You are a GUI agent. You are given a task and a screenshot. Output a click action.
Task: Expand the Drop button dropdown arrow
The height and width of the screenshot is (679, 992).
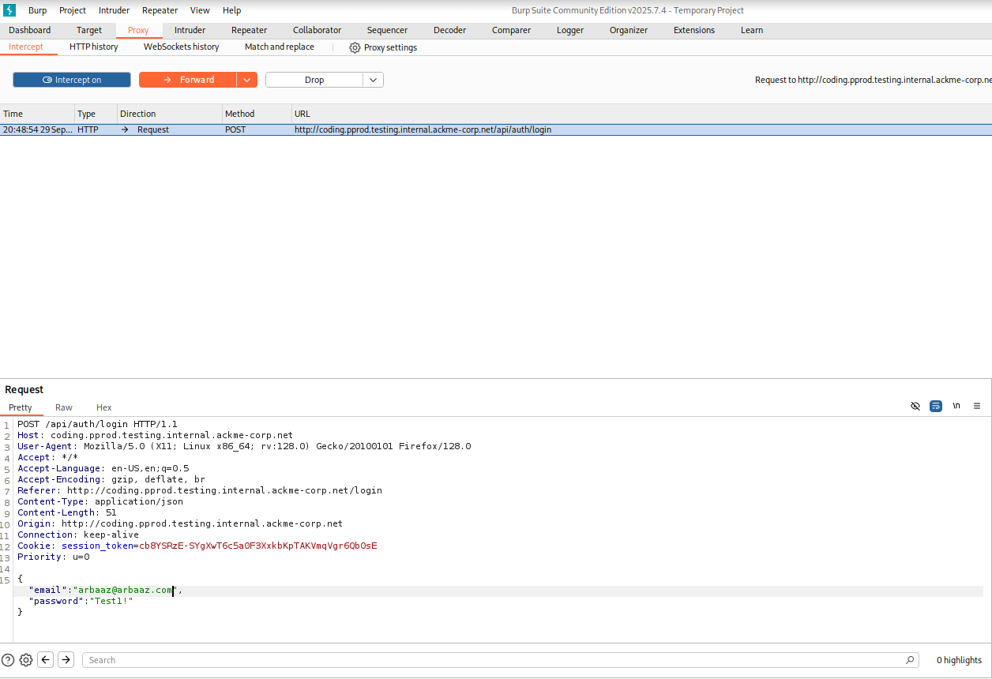point(374,80)
